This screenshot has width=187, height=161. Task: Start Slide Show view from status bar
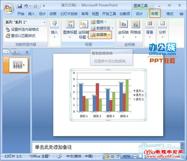pyautogui.click(x=118, y=156)
